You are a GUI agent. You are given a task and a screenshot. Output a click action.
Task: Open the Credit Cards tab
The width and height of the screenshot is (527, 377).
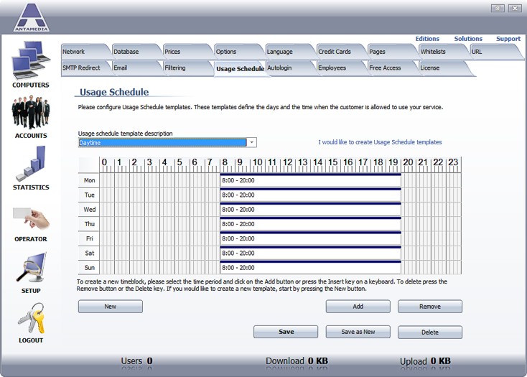337,52
